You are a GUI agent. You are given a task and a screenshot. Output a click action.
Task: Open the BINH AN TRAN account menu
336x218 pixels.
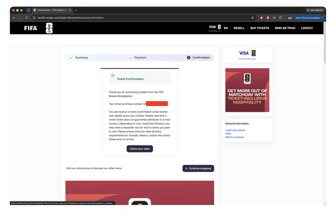(285, 28)
